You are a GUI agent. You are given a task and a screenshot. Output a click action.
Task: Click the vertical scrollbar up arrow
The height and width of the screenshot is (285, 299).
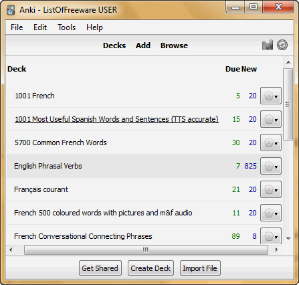[288, 62]
